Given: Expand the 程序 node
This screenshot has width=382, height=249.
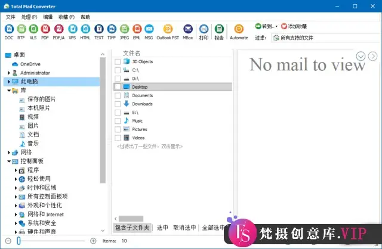Looking at the screenshot, I should (x=16, y=170).
